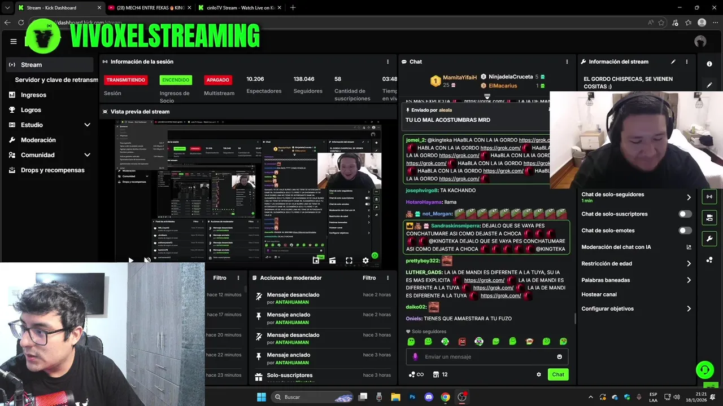The width and height of the screenshot is (723, 406).
Task: Open the session information panel options menu
Action: (x=387, y=61)
